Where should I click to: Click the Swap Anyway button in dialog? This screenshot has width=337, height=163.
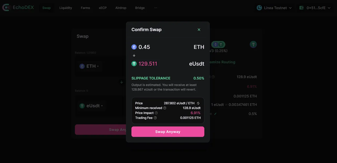[x=168, y=132]
